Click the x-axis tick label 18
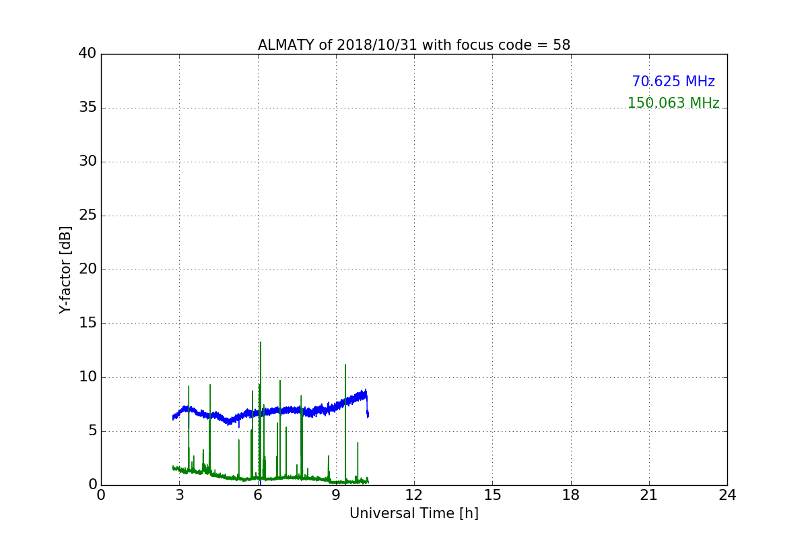808x539 pixels. coord(571,495)
